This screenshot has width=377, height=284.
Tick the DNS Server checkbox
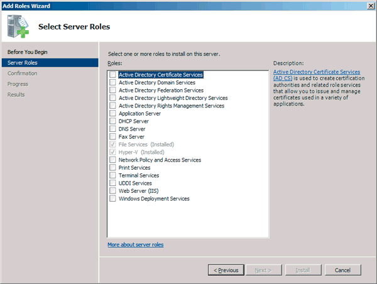[112, 129]
